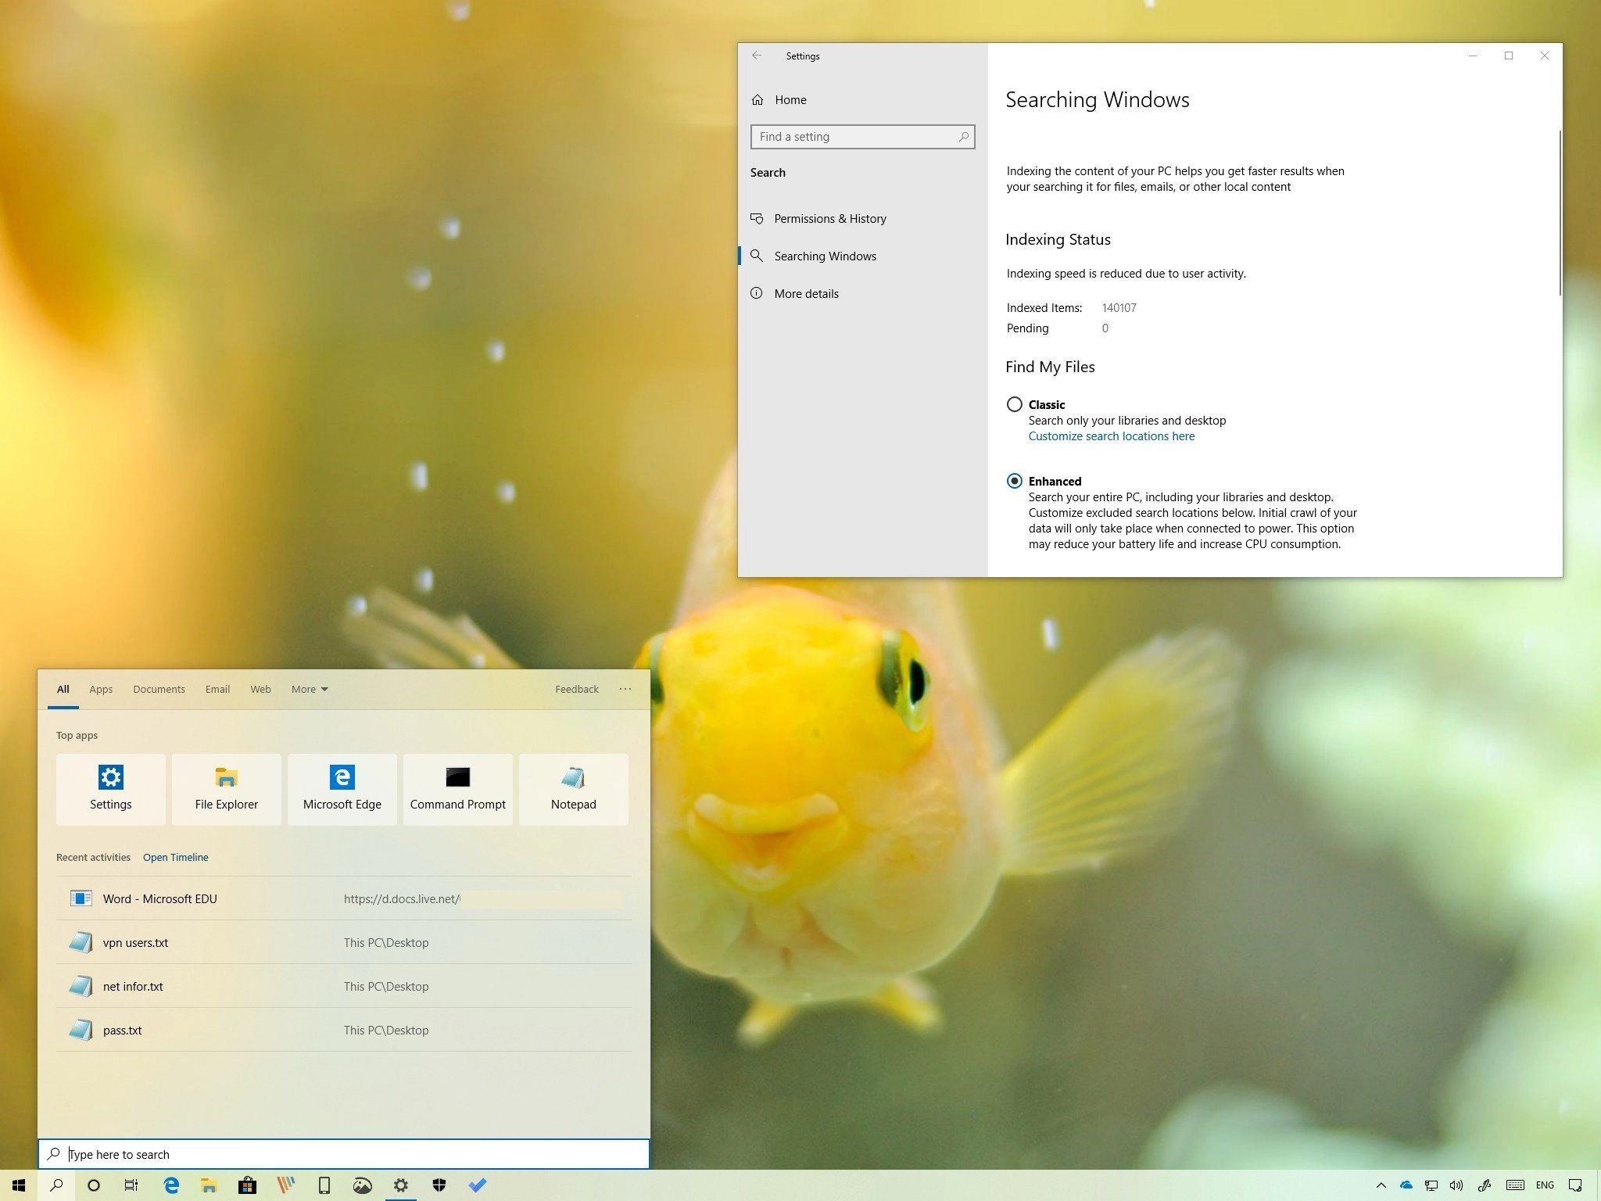This screenshot has height=1201, width=1601.
Task: Open the search panel ellipsis options menu
Action: (625, 689)
